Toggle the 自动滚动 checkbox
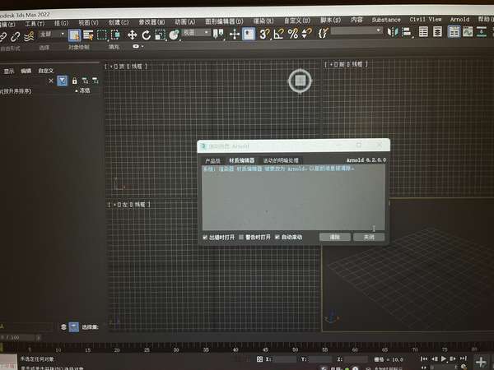This screenshot has width=494, height=370. tap(277, 237)
